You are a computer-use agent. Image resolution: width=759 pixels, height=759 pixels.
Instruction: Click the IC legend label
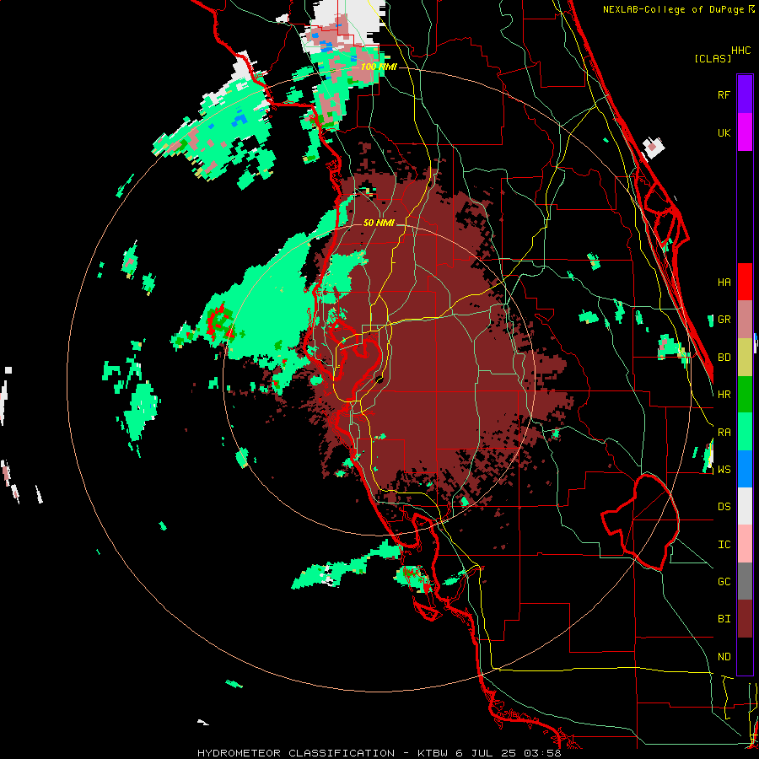pos(724,545)
